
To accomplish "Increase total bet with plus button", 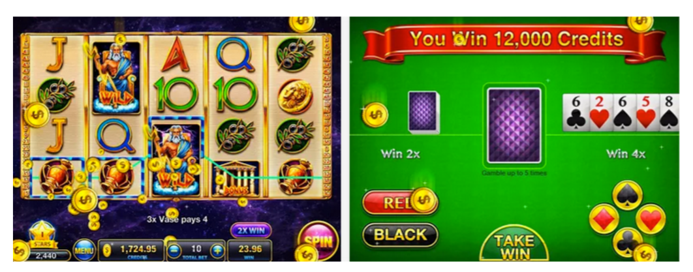I will tap(216, 251).
